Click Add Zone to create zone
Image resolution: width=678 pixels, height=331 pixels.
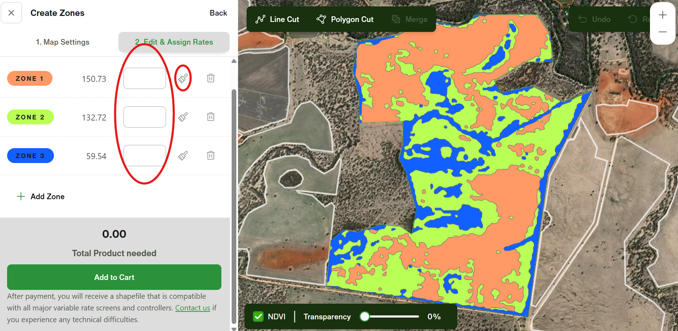(41, 197)
